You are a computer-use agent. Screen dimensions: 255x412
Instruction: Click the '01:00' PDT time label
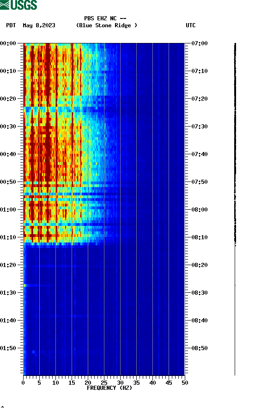[8, 209]
